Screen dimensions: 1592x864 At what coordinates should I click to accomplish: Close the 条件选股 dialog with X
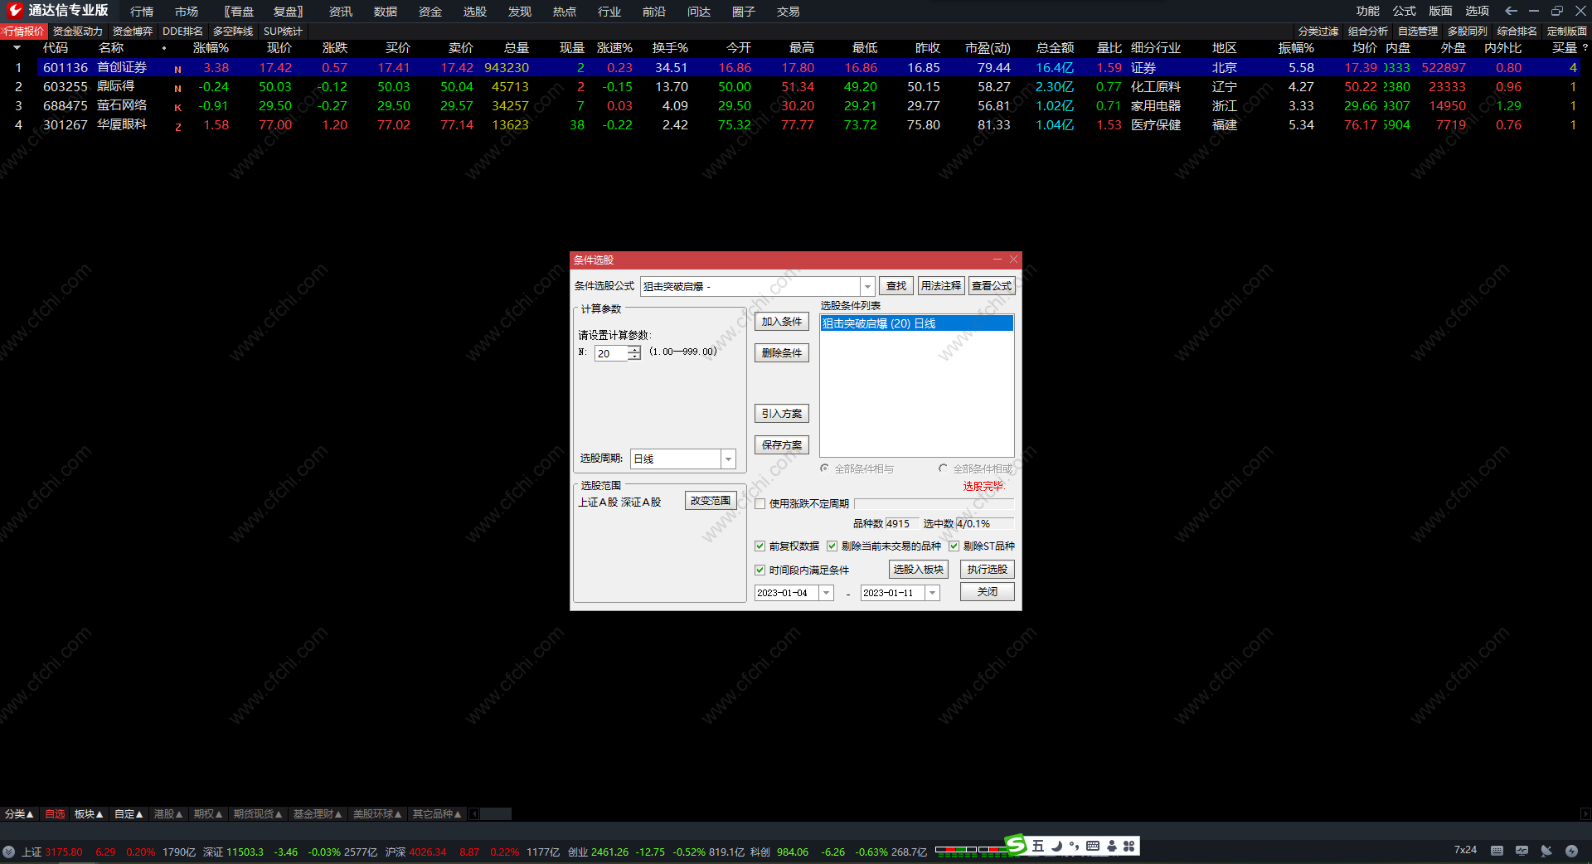coord(1013,260)
